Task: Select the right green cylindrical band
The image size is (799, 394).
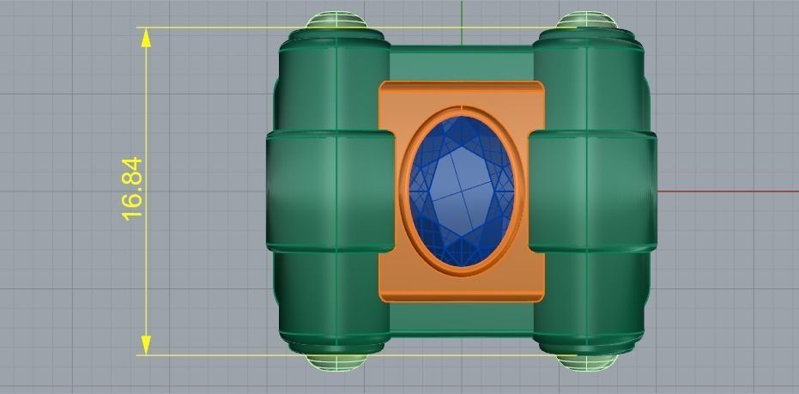Action: (x=592, y=191)
